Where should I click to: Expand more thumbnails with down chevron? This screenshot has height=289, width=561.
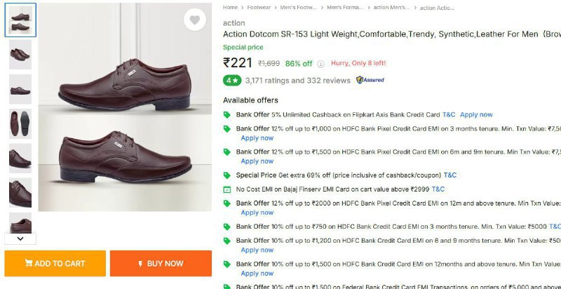pyautogui.click(x=20, y=238)
